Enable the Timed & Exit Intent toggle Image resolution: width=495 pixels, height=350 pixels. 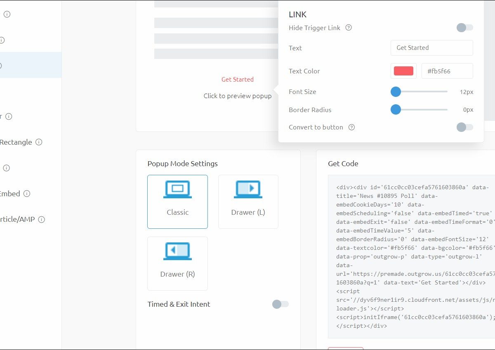tap(280, 304)
